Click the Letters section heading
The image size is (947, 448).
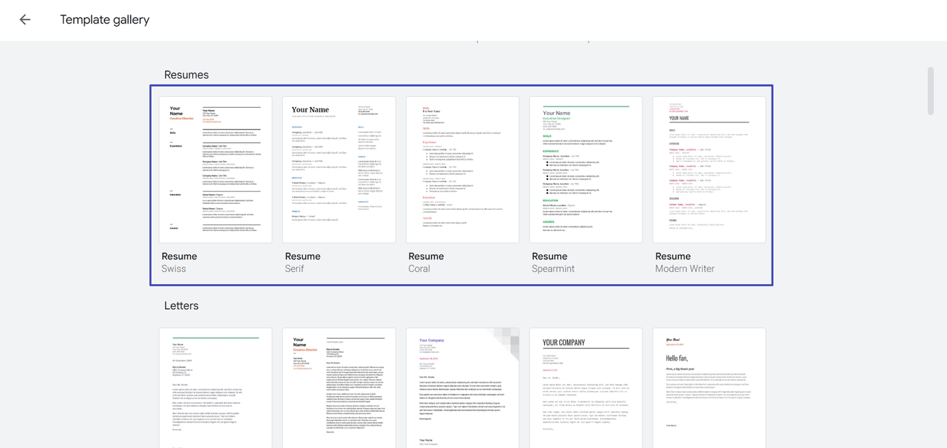[x=181, y=305]
